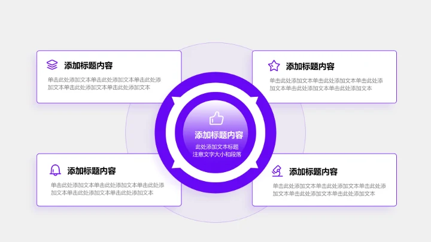The width and height of the screenshot is (431, 242).
Task: Click the white thumbs-up icon
Action: (216, 118)
